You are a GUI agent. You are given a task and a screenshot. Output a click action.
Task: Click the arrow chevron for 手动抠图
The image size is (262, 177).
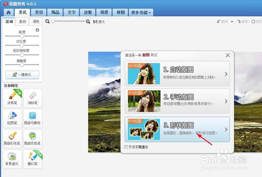click(226, 101)
